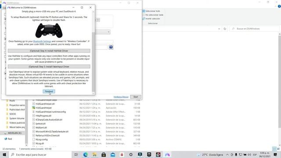Show hidden system tray icons
The height and width of the screenshot is (158, 281).
(227, 154)
